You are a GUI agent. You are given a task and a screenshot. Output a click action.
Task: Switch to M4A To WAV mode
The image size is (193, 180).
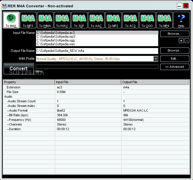pyautogui.click(x=62, y=20)
